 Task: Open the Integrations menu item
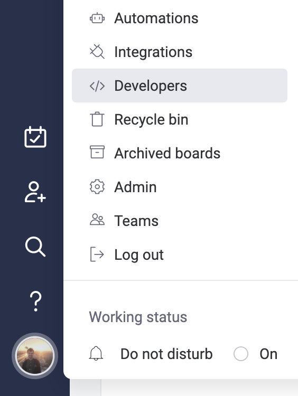(x=180, y=52)
